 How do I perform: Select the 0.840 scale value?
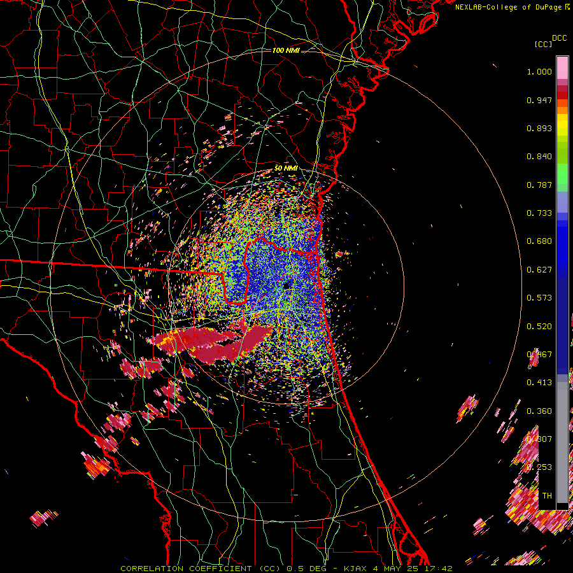click(x=539, y=157)
